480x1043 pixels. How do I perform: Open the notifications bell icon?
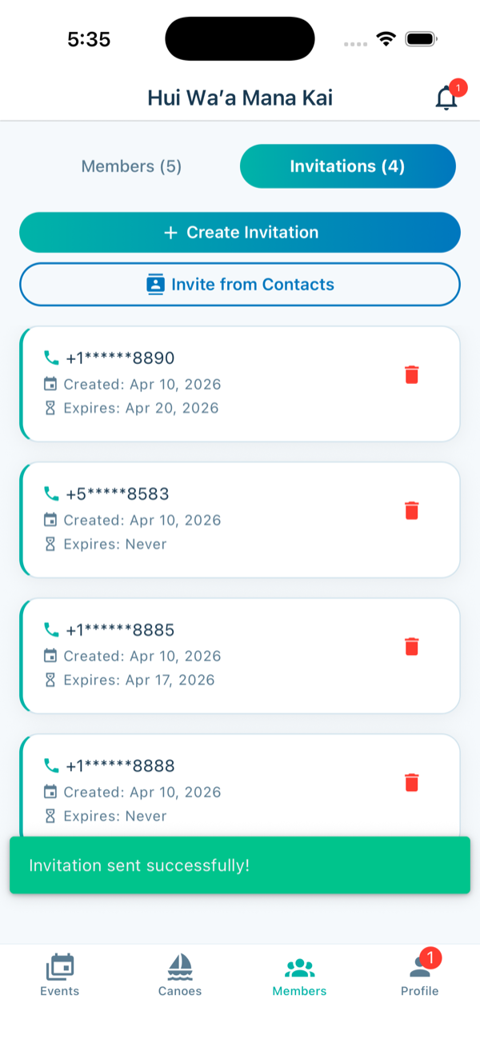point(446,98)
